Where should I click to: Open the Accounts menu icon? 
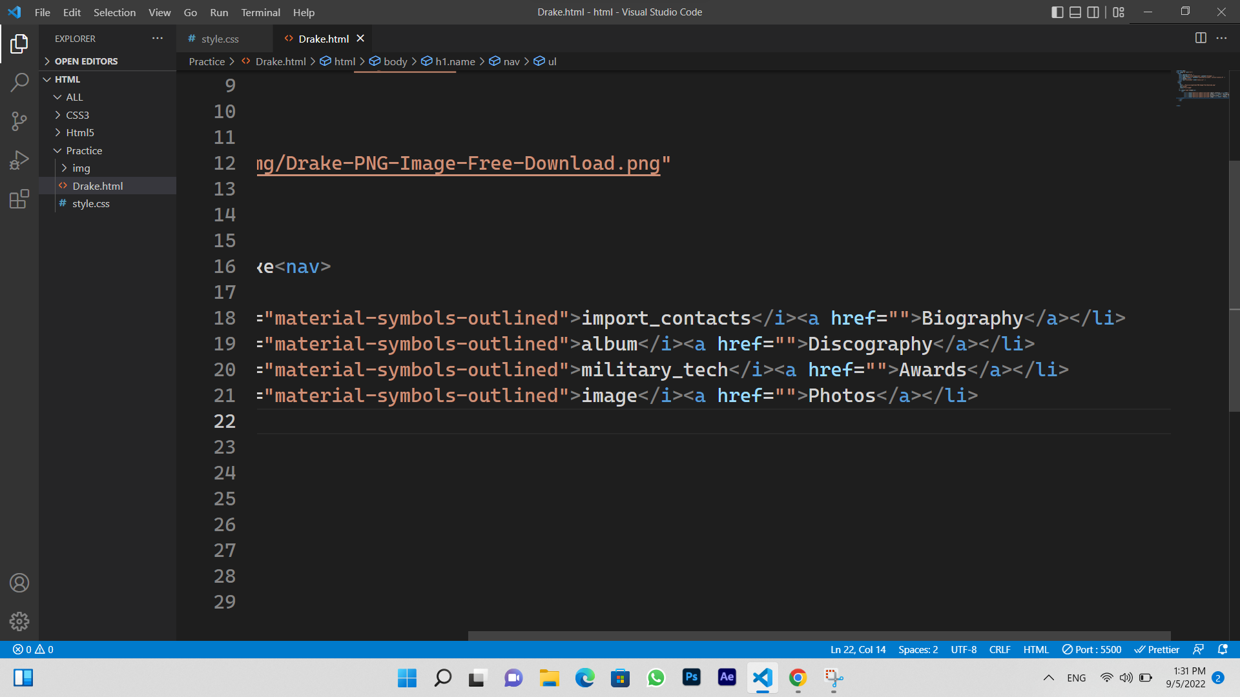pyautogui.click(x=19, y=583)
